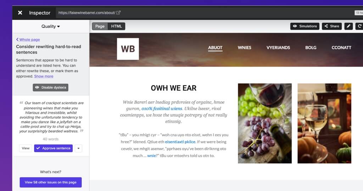Click the pencil edit icon
This screenshot has height=191, width=363.
[x=348, y=26]
